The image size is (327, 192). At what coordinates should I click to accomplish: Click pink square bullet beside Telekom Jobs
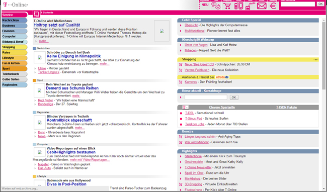click(x=181, y=125)
